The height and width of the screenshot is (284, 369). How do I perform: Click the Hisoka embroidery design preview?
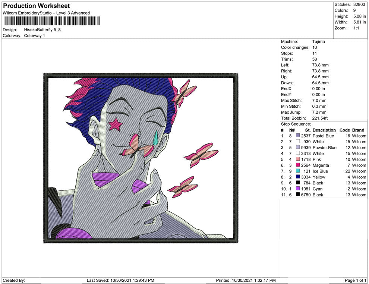(141, 158)
